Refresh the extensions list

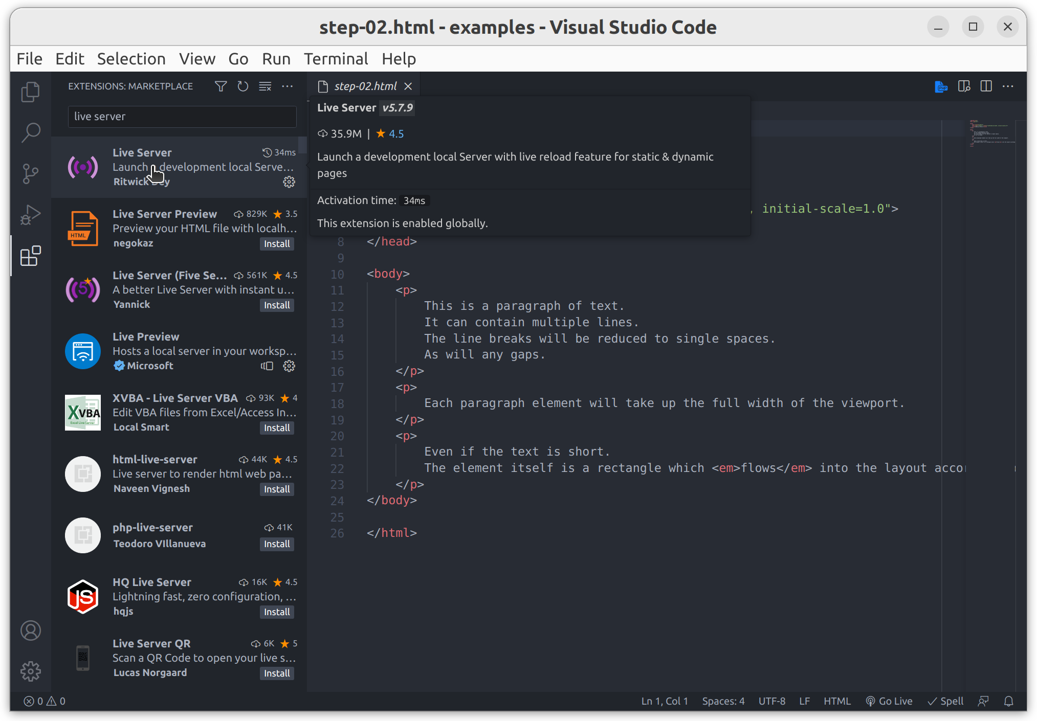pos(243,86)
